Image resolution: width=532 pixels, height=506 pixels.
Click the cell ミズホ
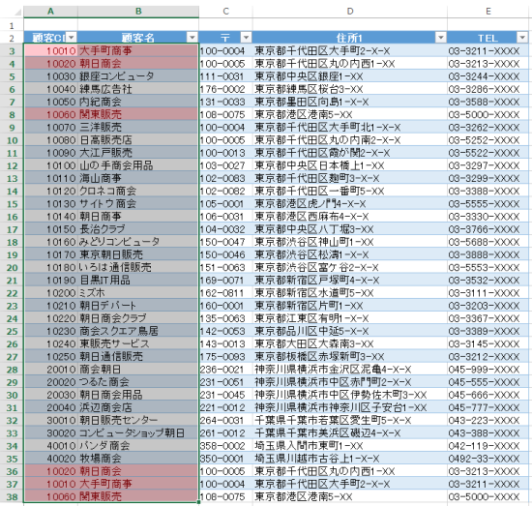138,293
